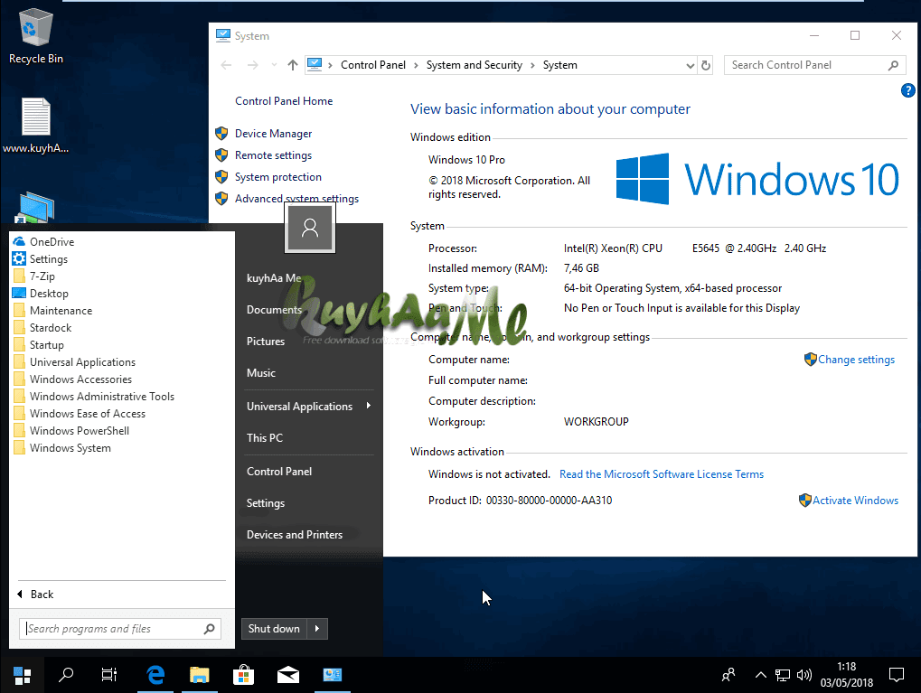Open Task View on the taskbar

(x=108, y=674)
